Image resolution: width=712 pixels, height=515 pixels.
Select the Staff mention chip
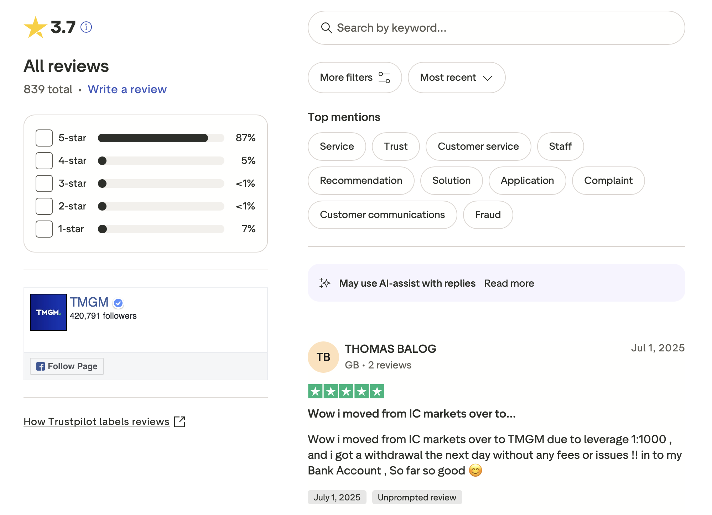tap(560, 147)
